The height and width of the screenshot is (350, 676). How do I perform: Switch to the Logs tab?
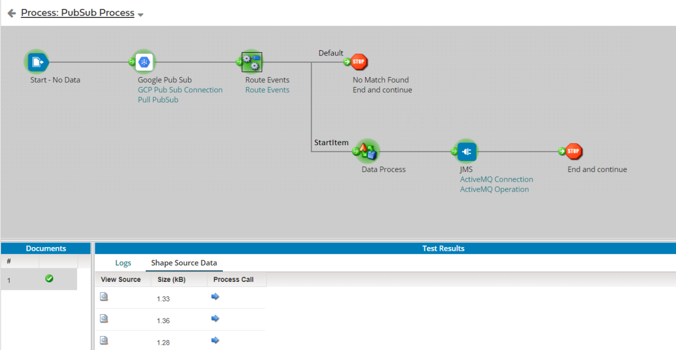(x=123, y=262)
